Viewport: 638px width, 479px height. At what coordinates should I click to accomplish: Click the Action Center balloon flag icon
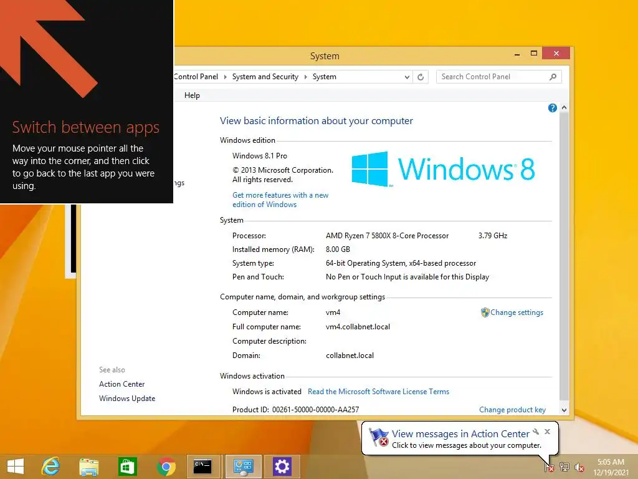click(379, 437)
